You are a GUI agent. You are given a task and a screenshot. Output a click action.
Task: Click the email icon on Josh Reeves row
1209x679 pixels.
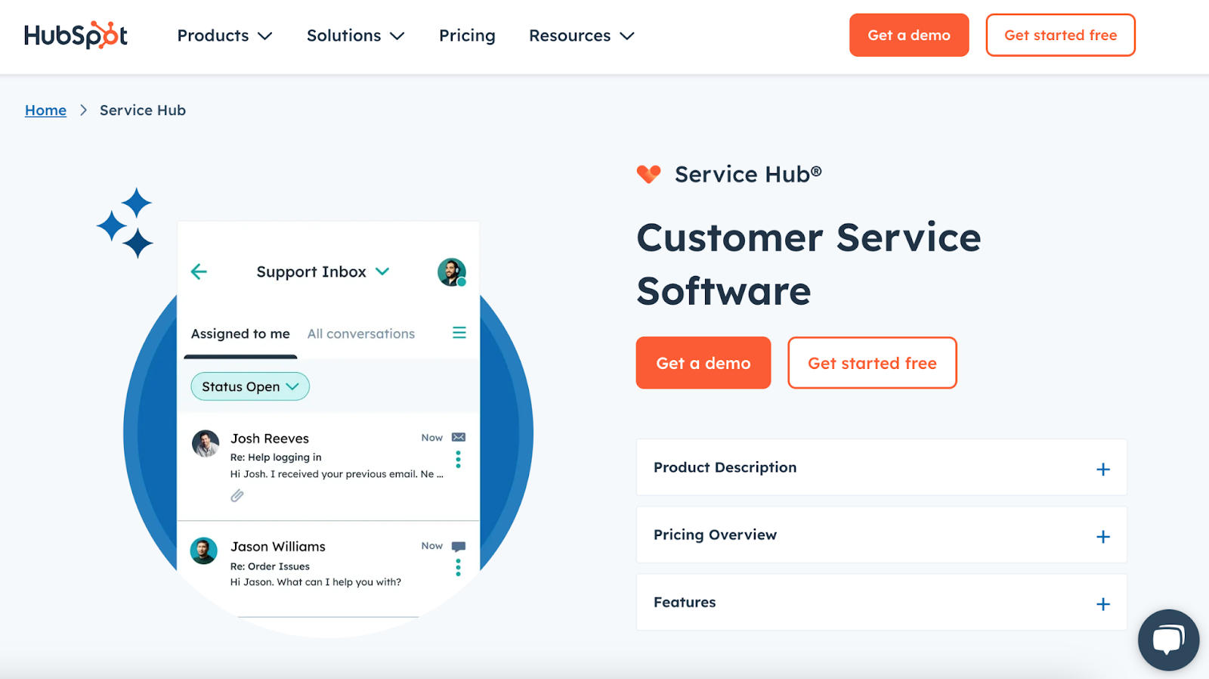click(459, 437)
